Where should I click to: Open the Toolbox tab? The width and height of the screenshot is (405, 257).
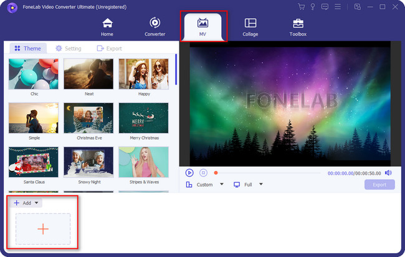point(298,27)
